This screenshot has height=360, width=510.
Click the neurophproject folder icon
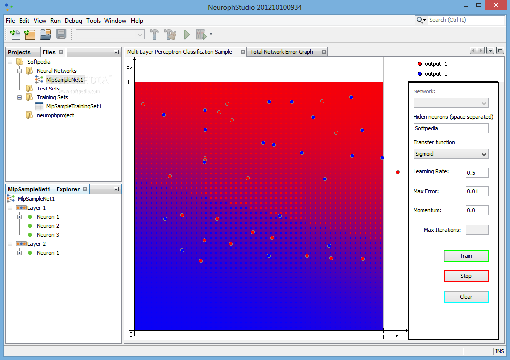29,115
